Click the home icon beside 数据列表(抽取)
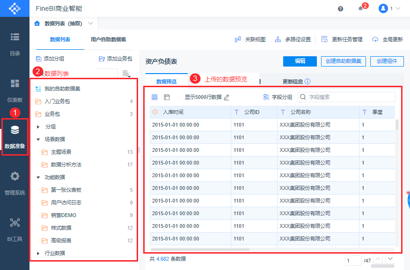This screenshot has height=270, width=410. tap(37, 23)
